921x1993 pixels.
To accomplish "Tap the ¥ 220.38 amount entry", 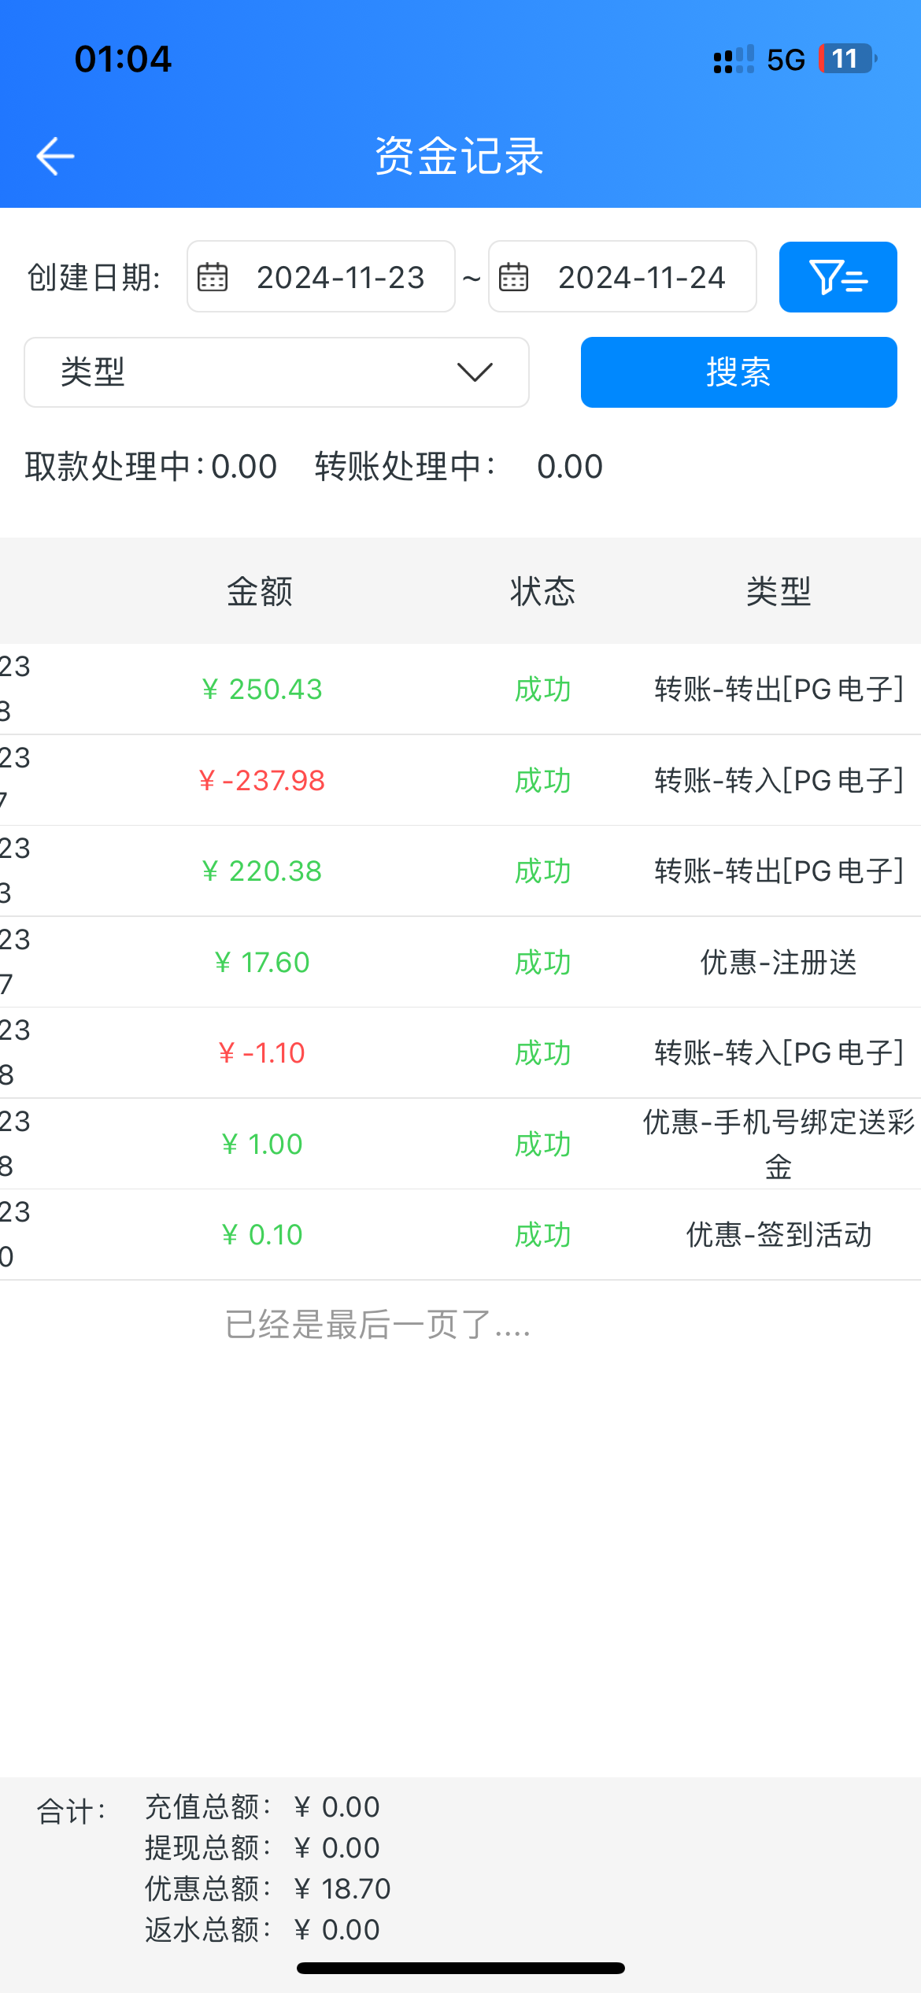I will click(x=262, y=871).
